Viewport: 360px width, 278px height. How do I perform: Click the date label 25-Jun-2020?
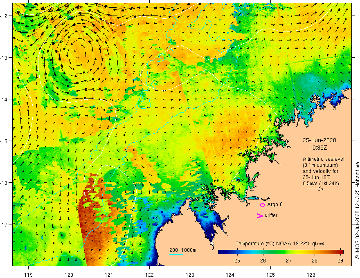pyautogui.click(x=319, y=140)
